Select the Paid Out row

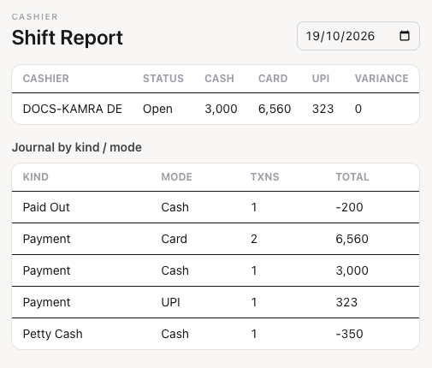216,207
